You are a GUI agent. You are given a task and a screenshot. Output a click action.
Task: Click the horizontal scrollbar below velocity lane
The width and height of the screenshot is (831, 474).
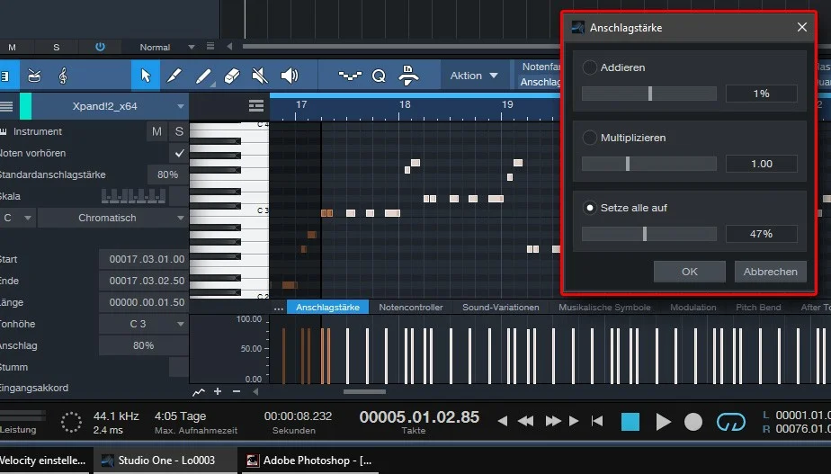[x=364, y=392]
